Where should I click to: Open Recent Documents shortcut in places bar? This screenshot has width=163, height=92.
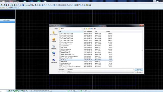(54, 48)
